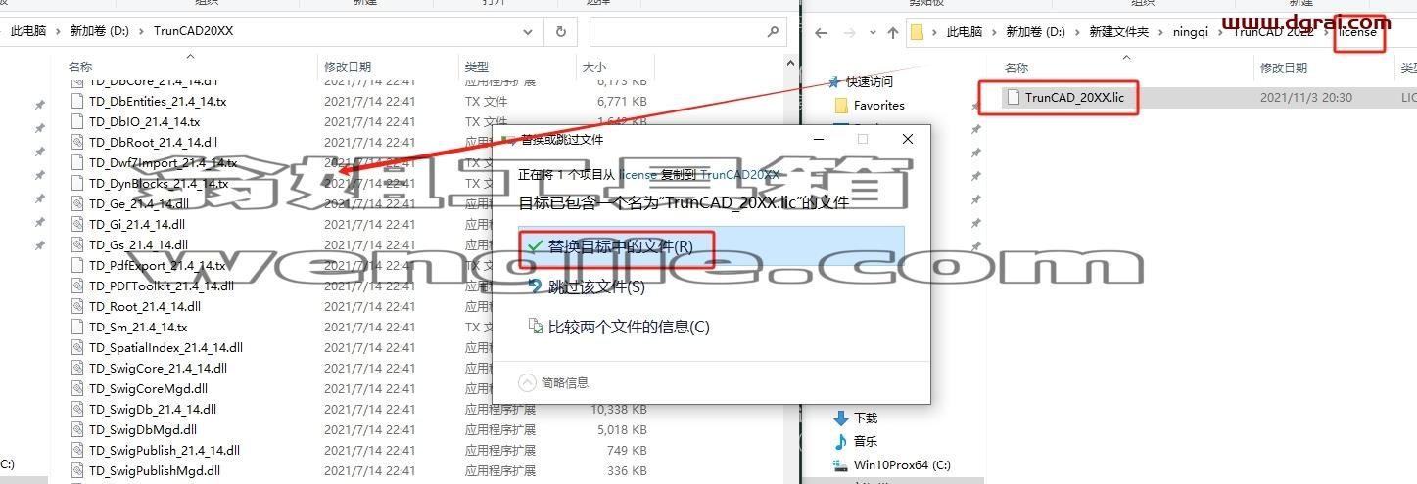Viewport: 1417px width, 484px height.
Task: Click 此电脑 breadcrumb in left window
Action: pyautogui.click(x=28, y=31)
